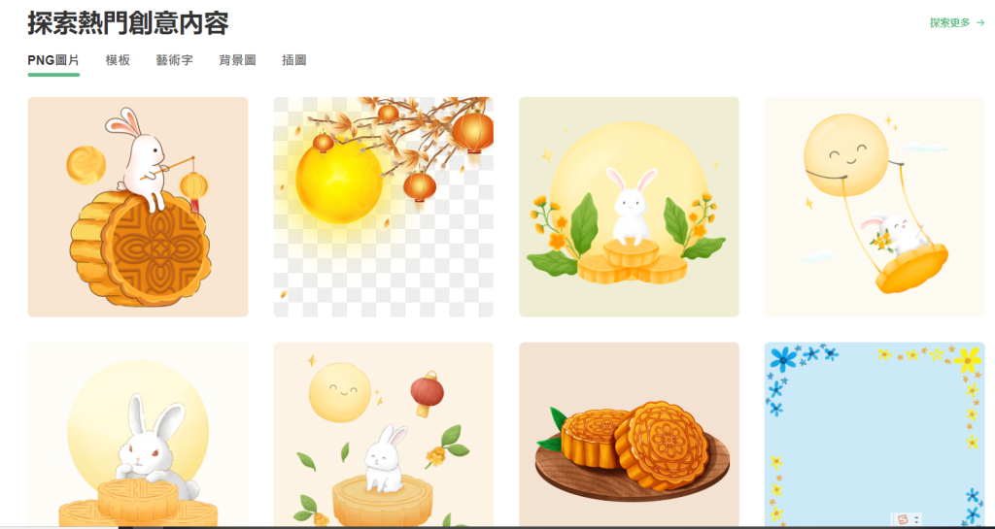Open the blue floral border background image

point(875,434)
